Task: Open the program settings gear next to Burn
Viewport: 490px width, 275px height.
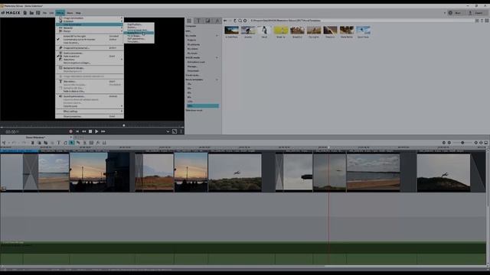Action: tap(450, 13)
